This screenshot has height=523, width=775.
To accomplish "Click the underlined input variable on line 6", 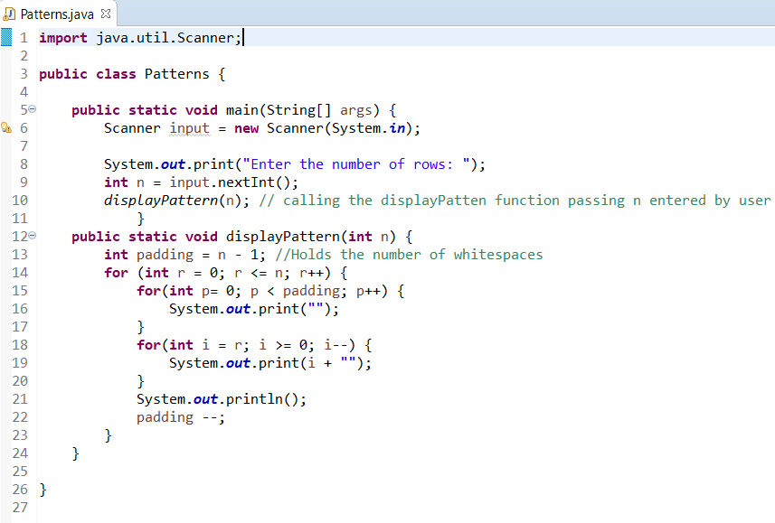I will 189,127.
